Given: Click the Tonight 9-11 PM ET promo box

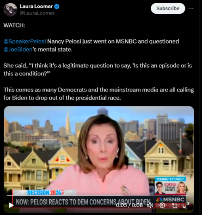Looking at the screenshot, I should (x=170, y=186).
